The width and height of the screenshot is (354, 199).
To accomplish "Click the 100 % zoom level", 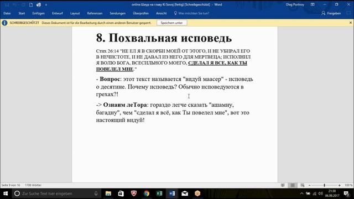I will pyautogui.click(x=348, y=185).
